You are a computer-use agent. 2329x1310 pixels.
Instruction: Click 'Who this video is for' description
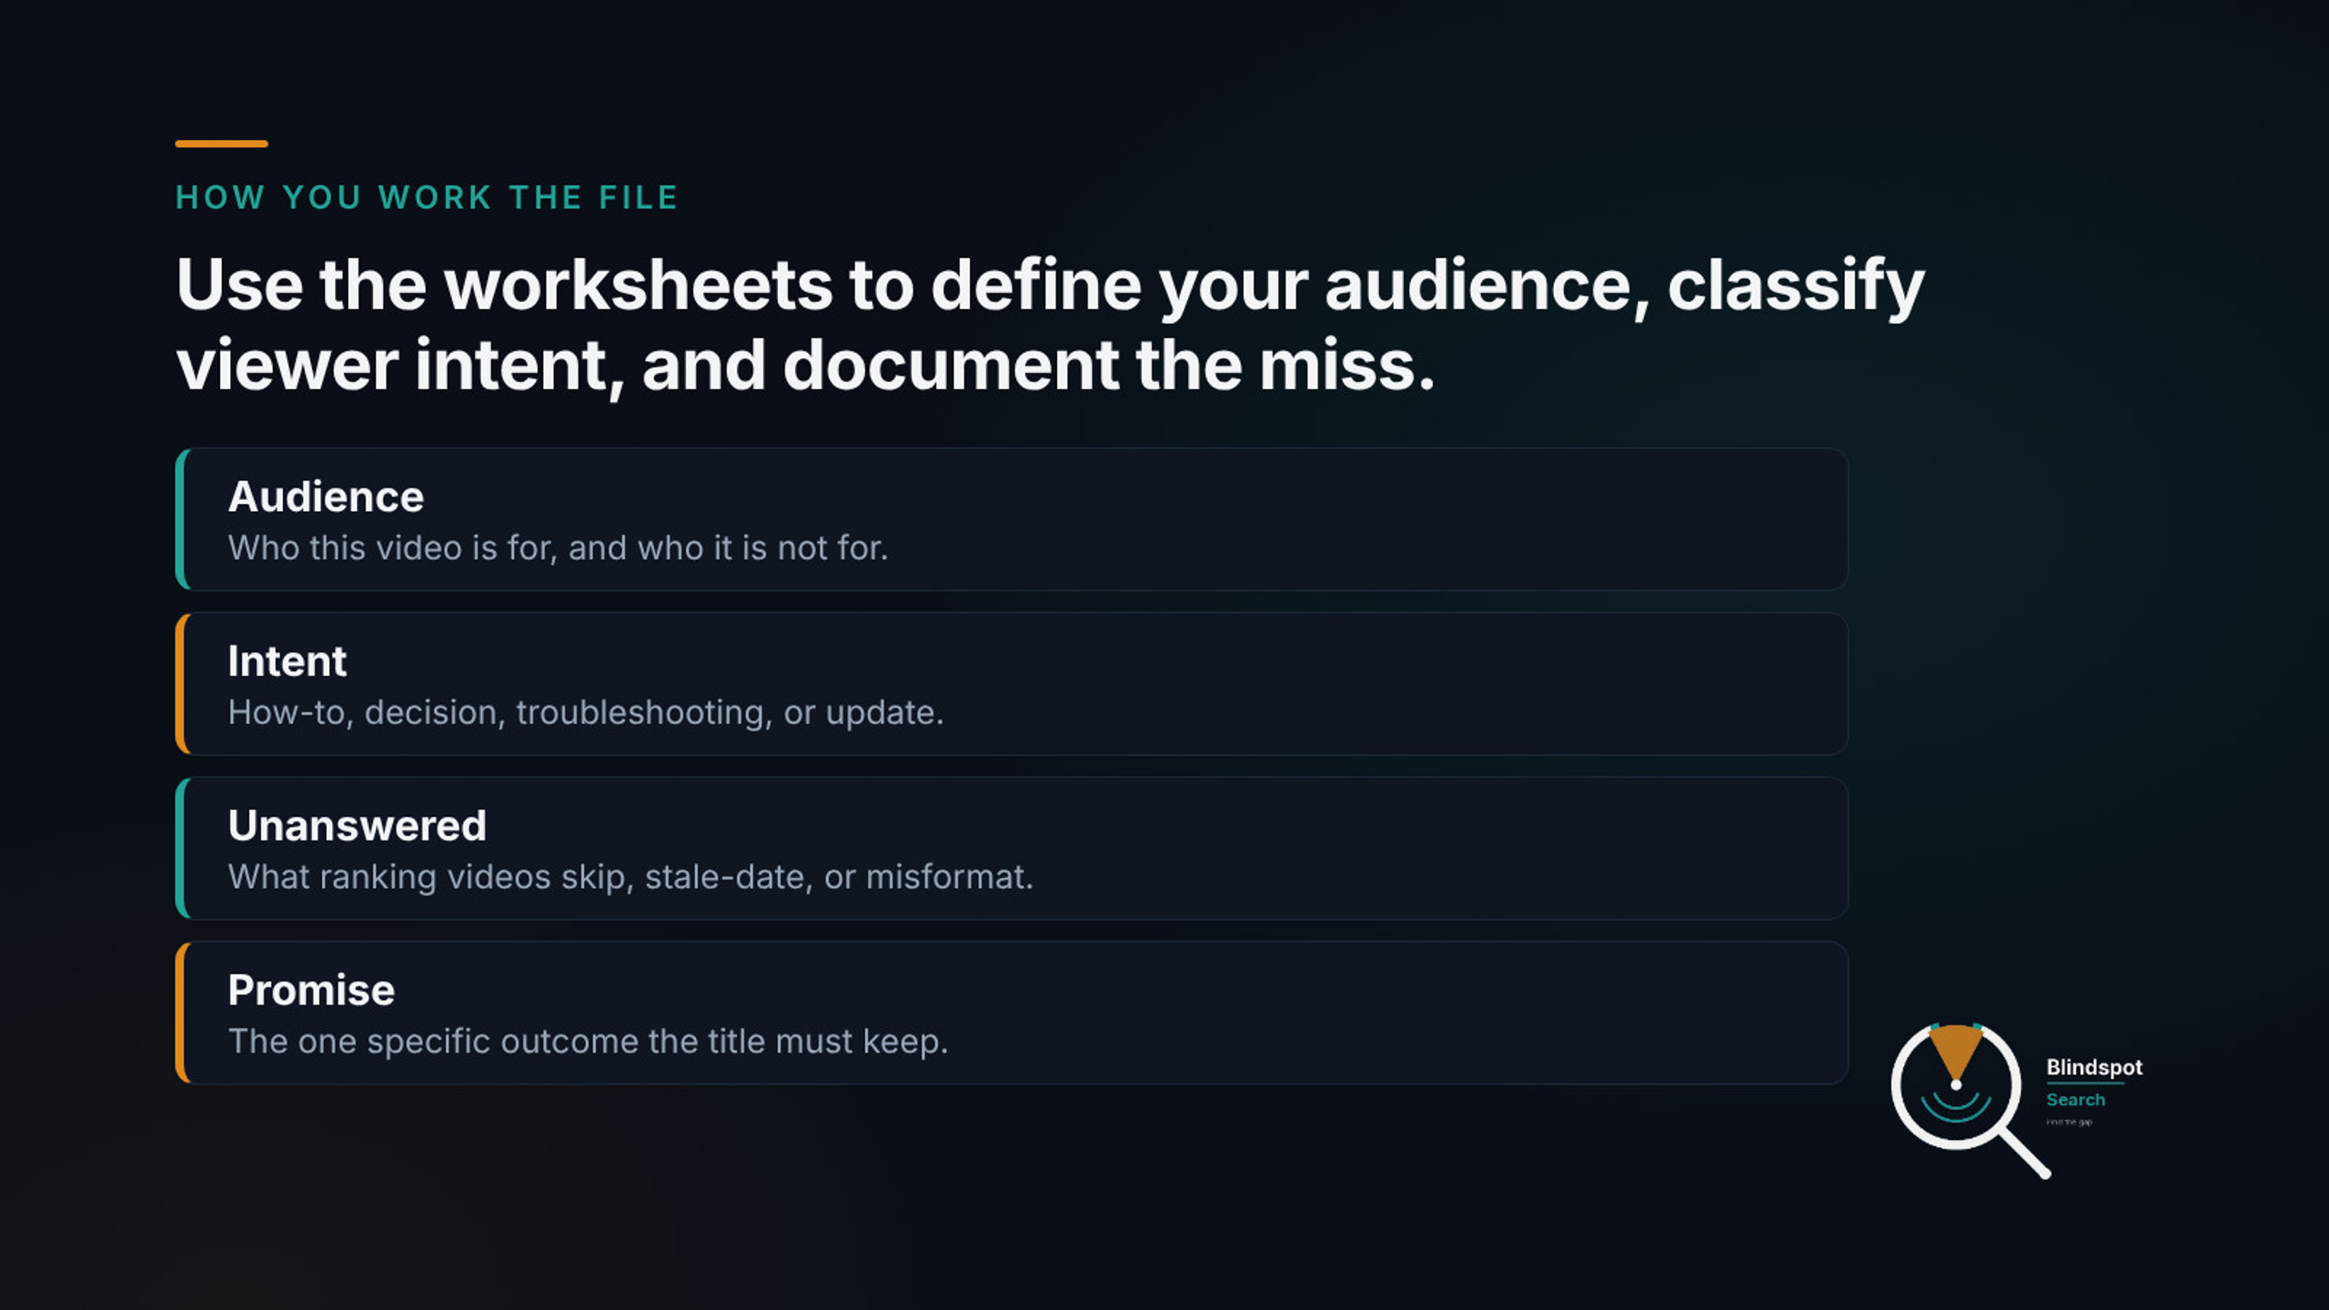(558, 549)
